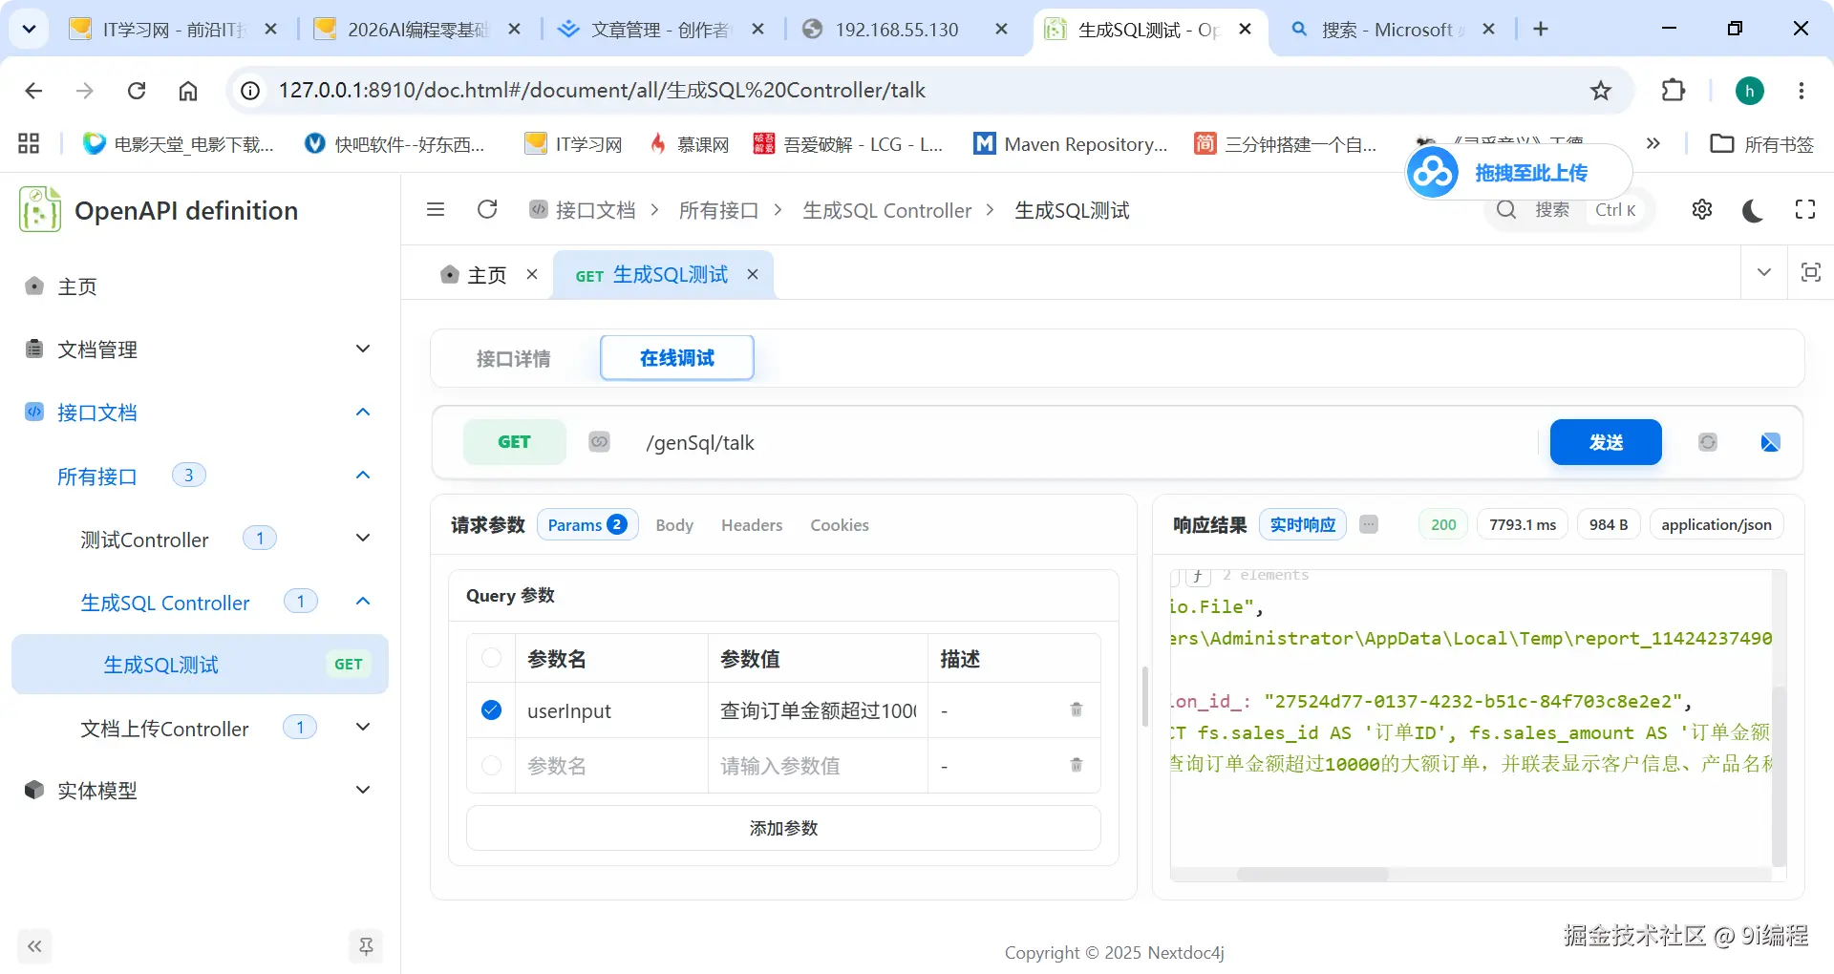Close the 生成SQL测试 page tab
1834x974 pixels.
pyautogui.click(x=753, y=274)
